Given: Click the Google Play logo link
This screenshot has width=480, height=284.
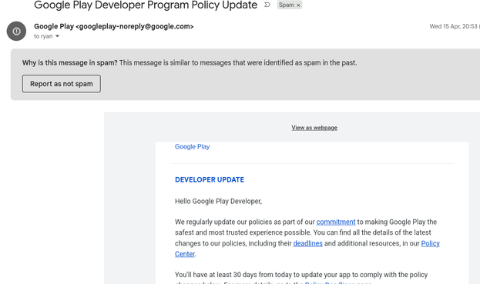Looking at the screenshot, I should click(193, 147).
